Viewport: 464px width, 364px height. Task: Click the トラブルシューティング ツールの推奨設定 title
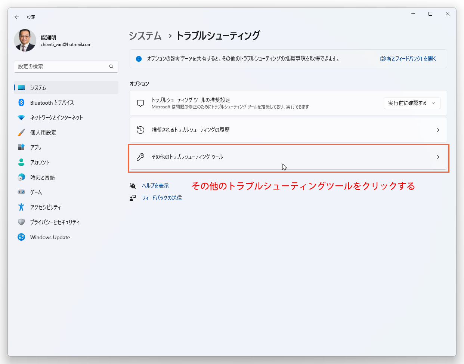point(191,100)
